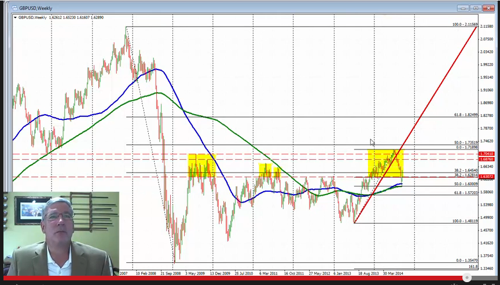Click the 13 Dec 2009 date on time axis

[220, 273]
